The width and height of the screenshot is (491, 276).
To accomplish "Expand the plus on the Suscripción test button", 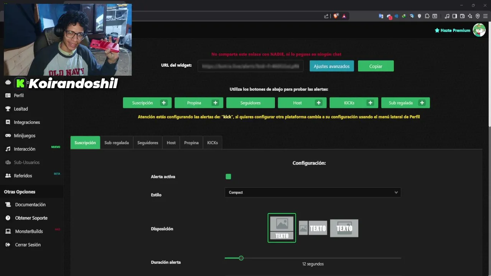I will [x=164, y=103].
